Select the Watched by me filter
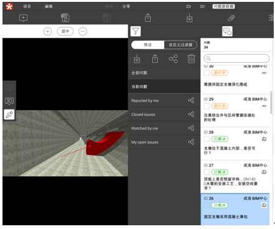 tap(164, 128)
